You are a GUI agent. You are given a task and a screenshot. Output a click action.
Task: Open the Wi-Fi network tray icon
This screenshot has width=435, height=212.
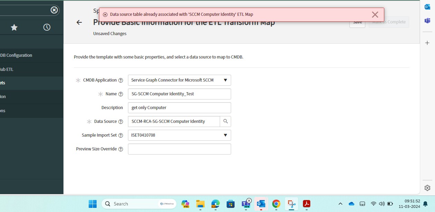pos(374,204)
